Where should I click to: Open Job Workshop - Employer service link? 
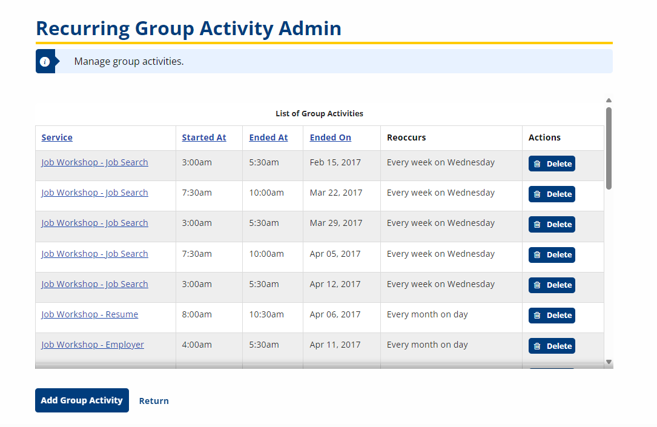tap(93, 345)
